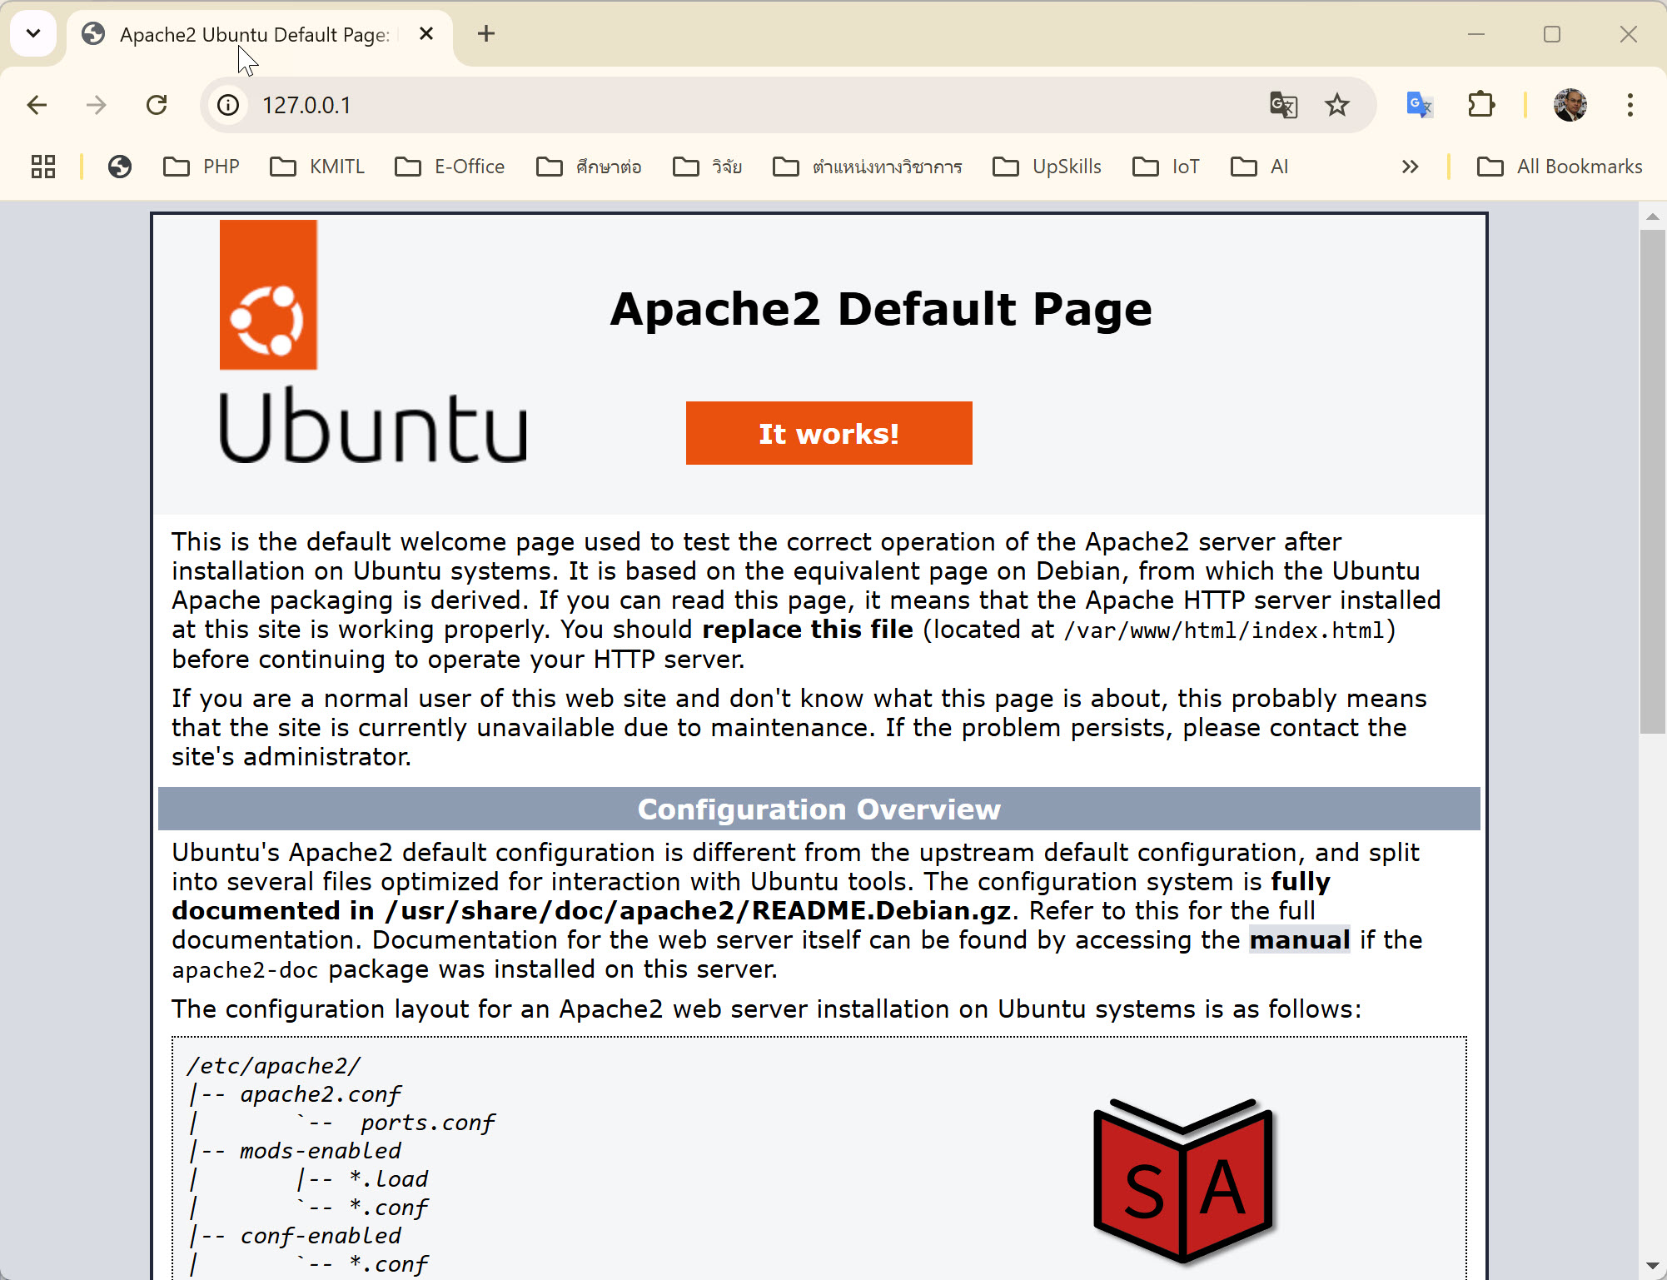Select the Apache2 Ubuntu Default Page tab
1667x1280 pixels.
tap(258, 35)
